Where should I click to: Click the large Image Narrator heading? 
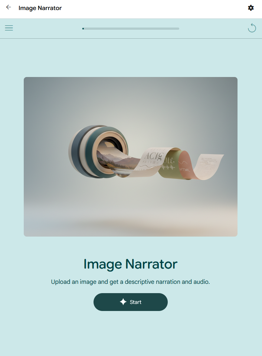130,264
